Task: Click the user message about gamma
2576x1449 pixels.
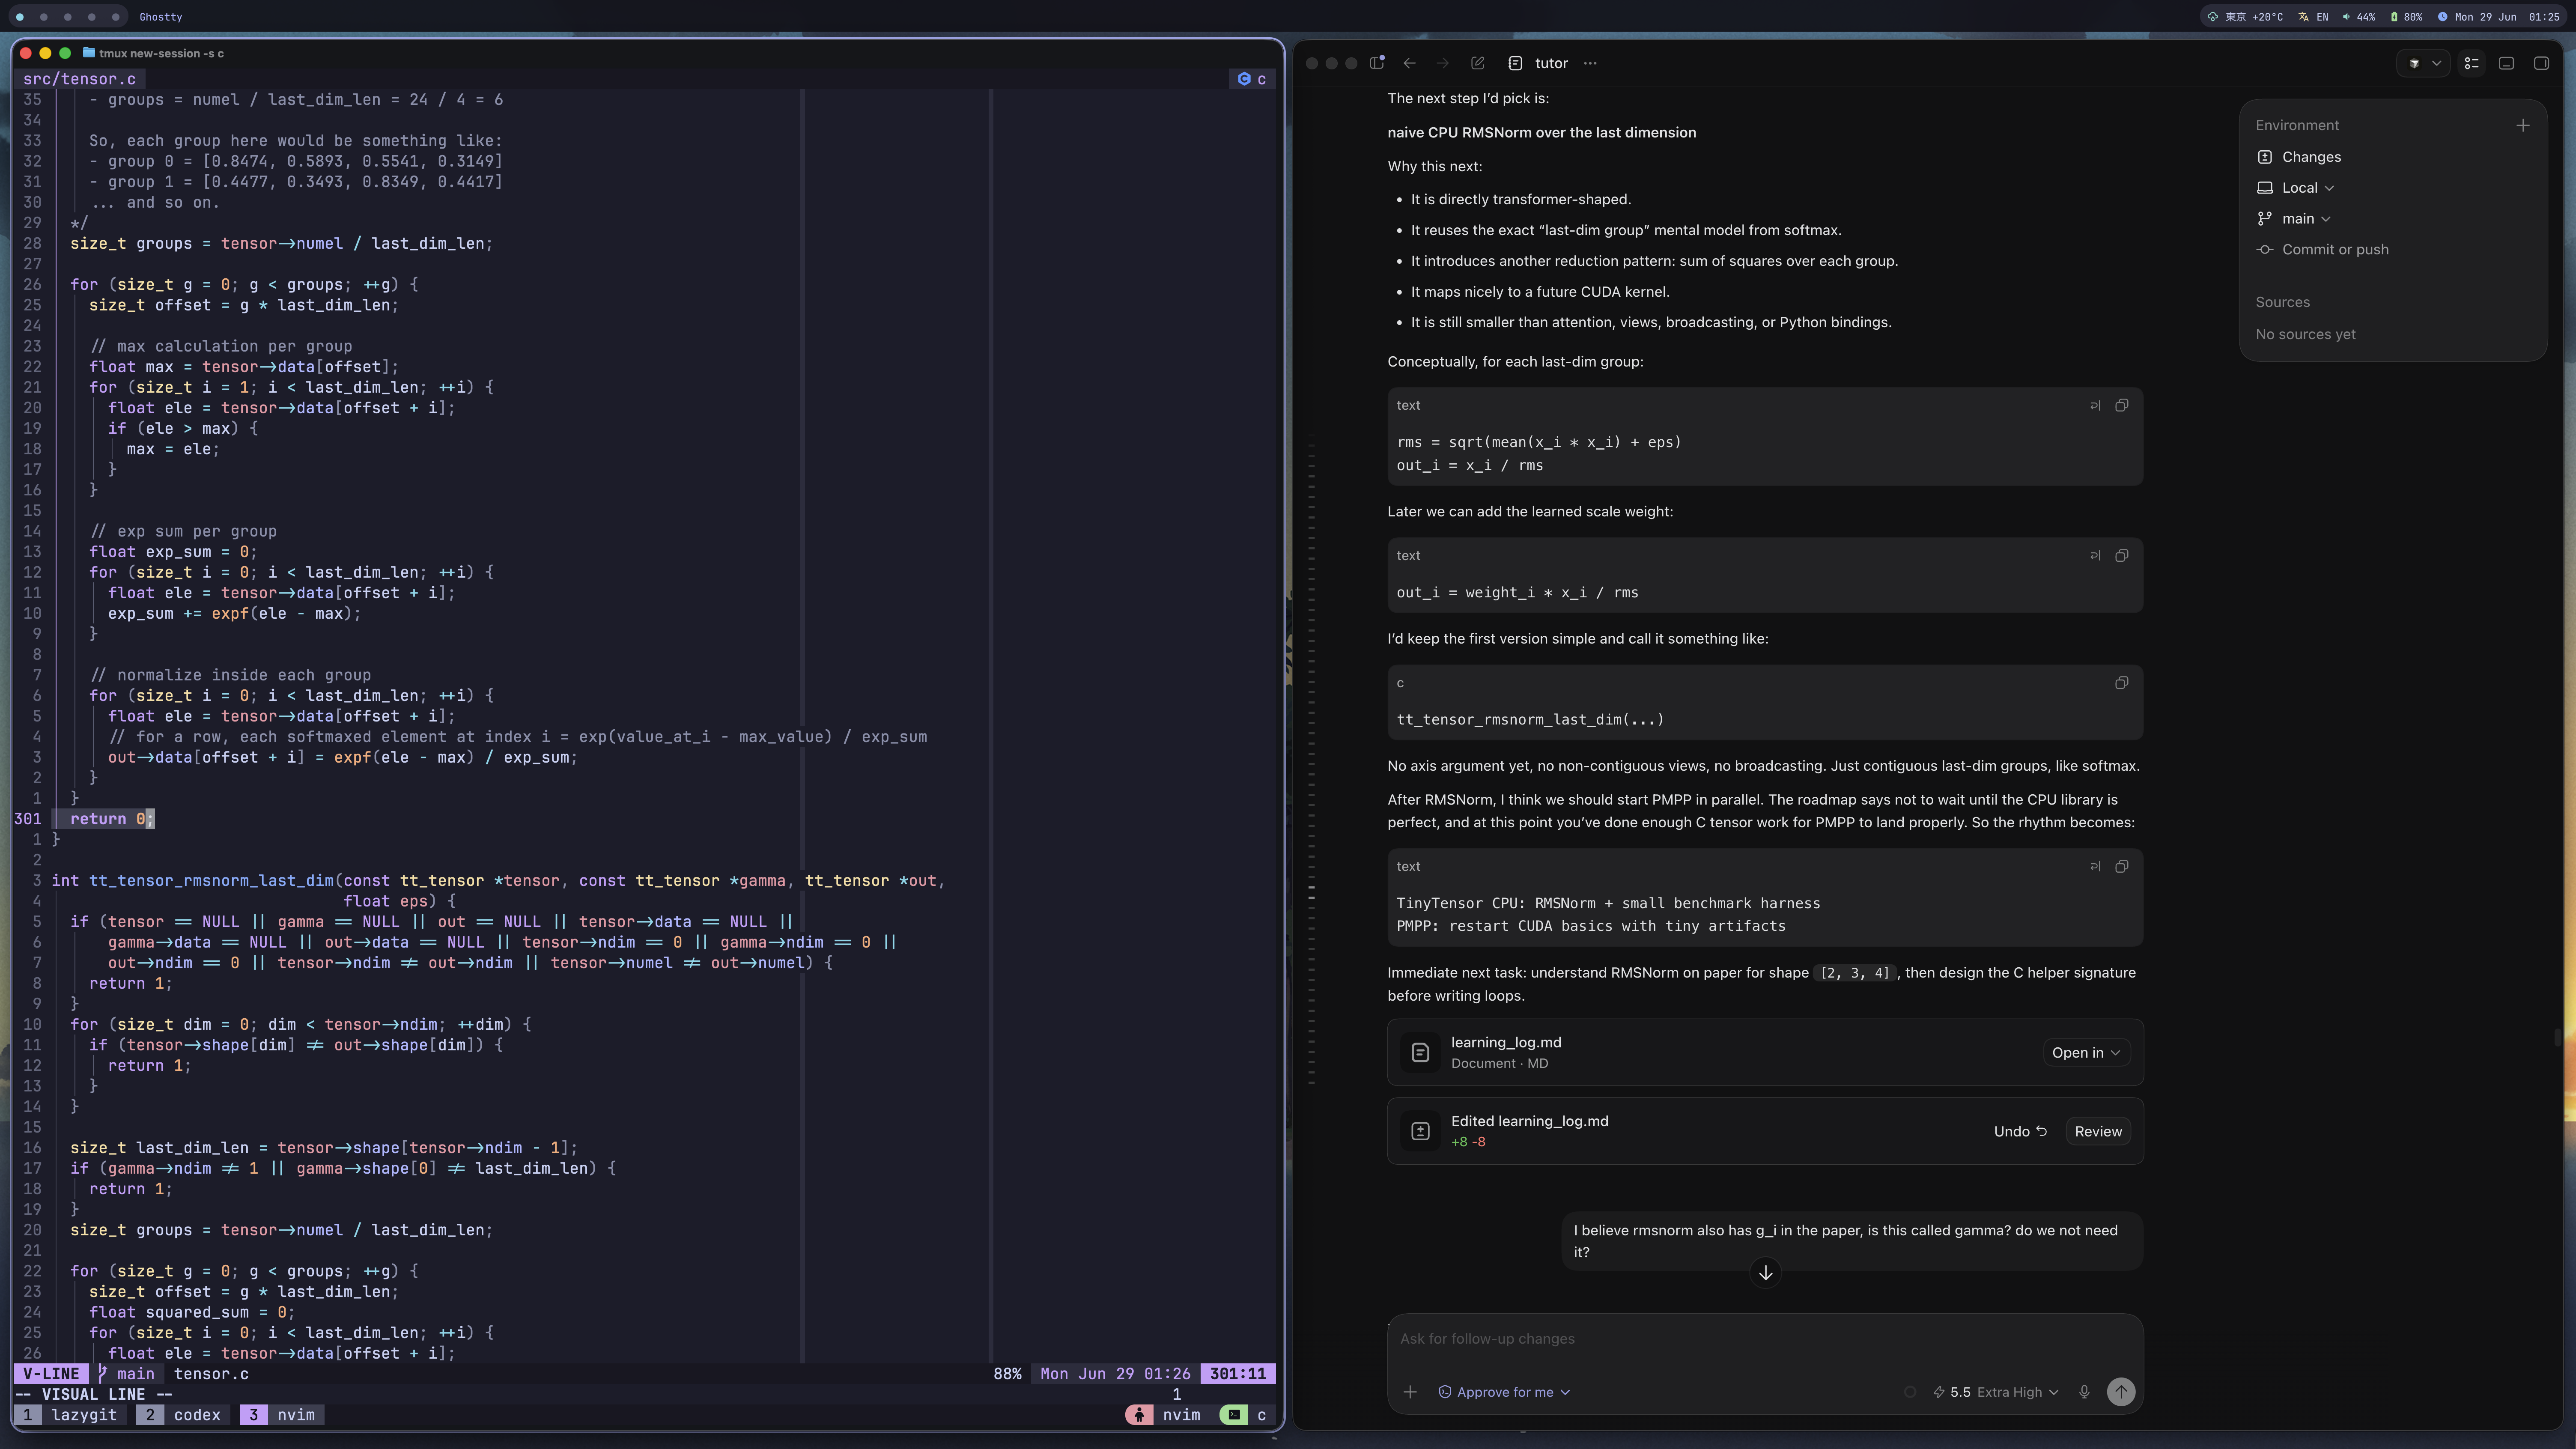Action: pyautogui.click(x=1852, y=1241)
